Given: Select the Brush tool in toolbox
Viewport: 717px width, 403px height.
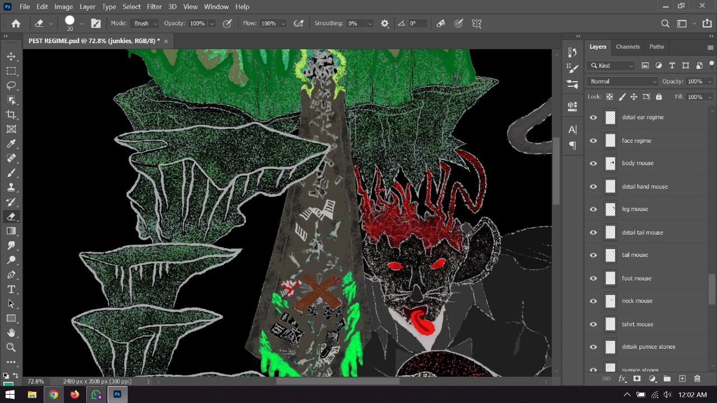Looking at the screenshot, I should point(11,173).
